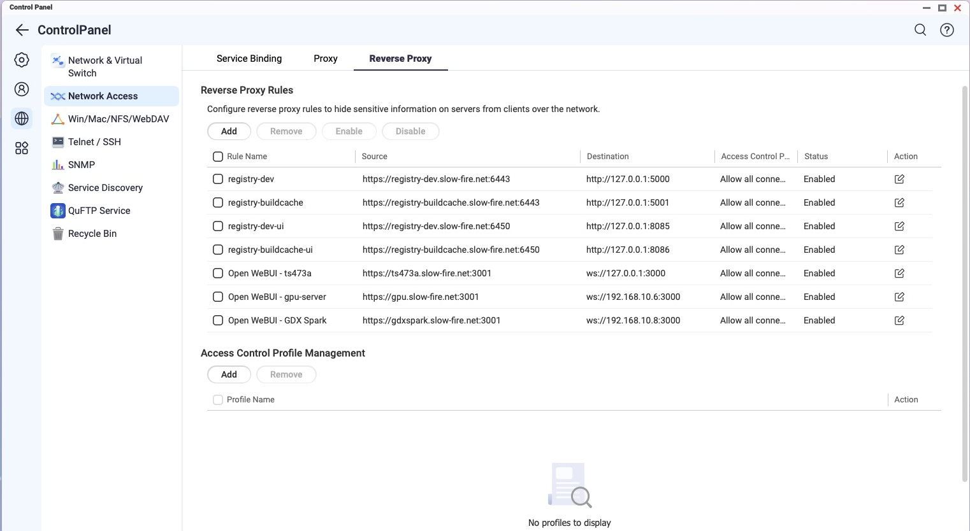
Task: Edit the Open WeBUI - GDX Spark rule
Action: pyautogui.click(x=899, y=321)
